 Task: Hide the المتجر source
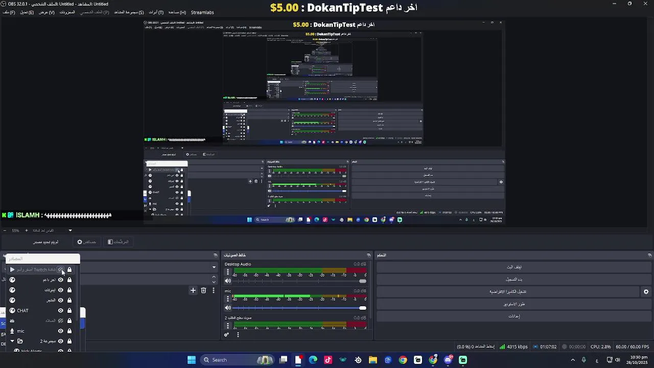click(x=61, y=300)
